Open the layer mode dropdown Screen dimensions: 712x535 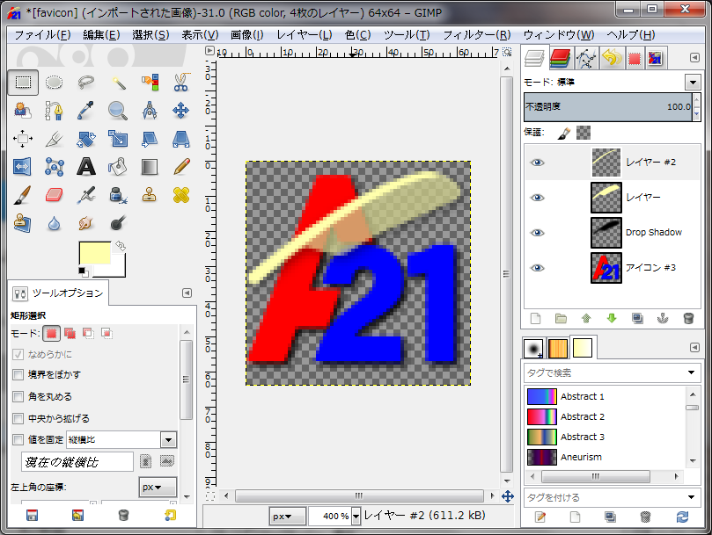click(691, 82)
